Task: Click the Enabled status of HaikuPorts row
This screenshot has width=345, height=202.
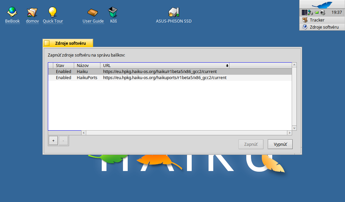Action: (x=63, y=77)
